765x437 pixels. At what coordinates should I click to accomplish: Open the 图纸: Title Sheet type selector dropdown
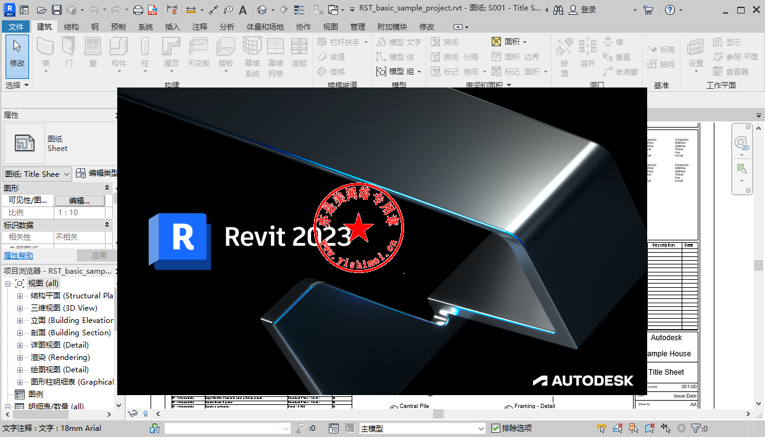click(x=37, y=174)
